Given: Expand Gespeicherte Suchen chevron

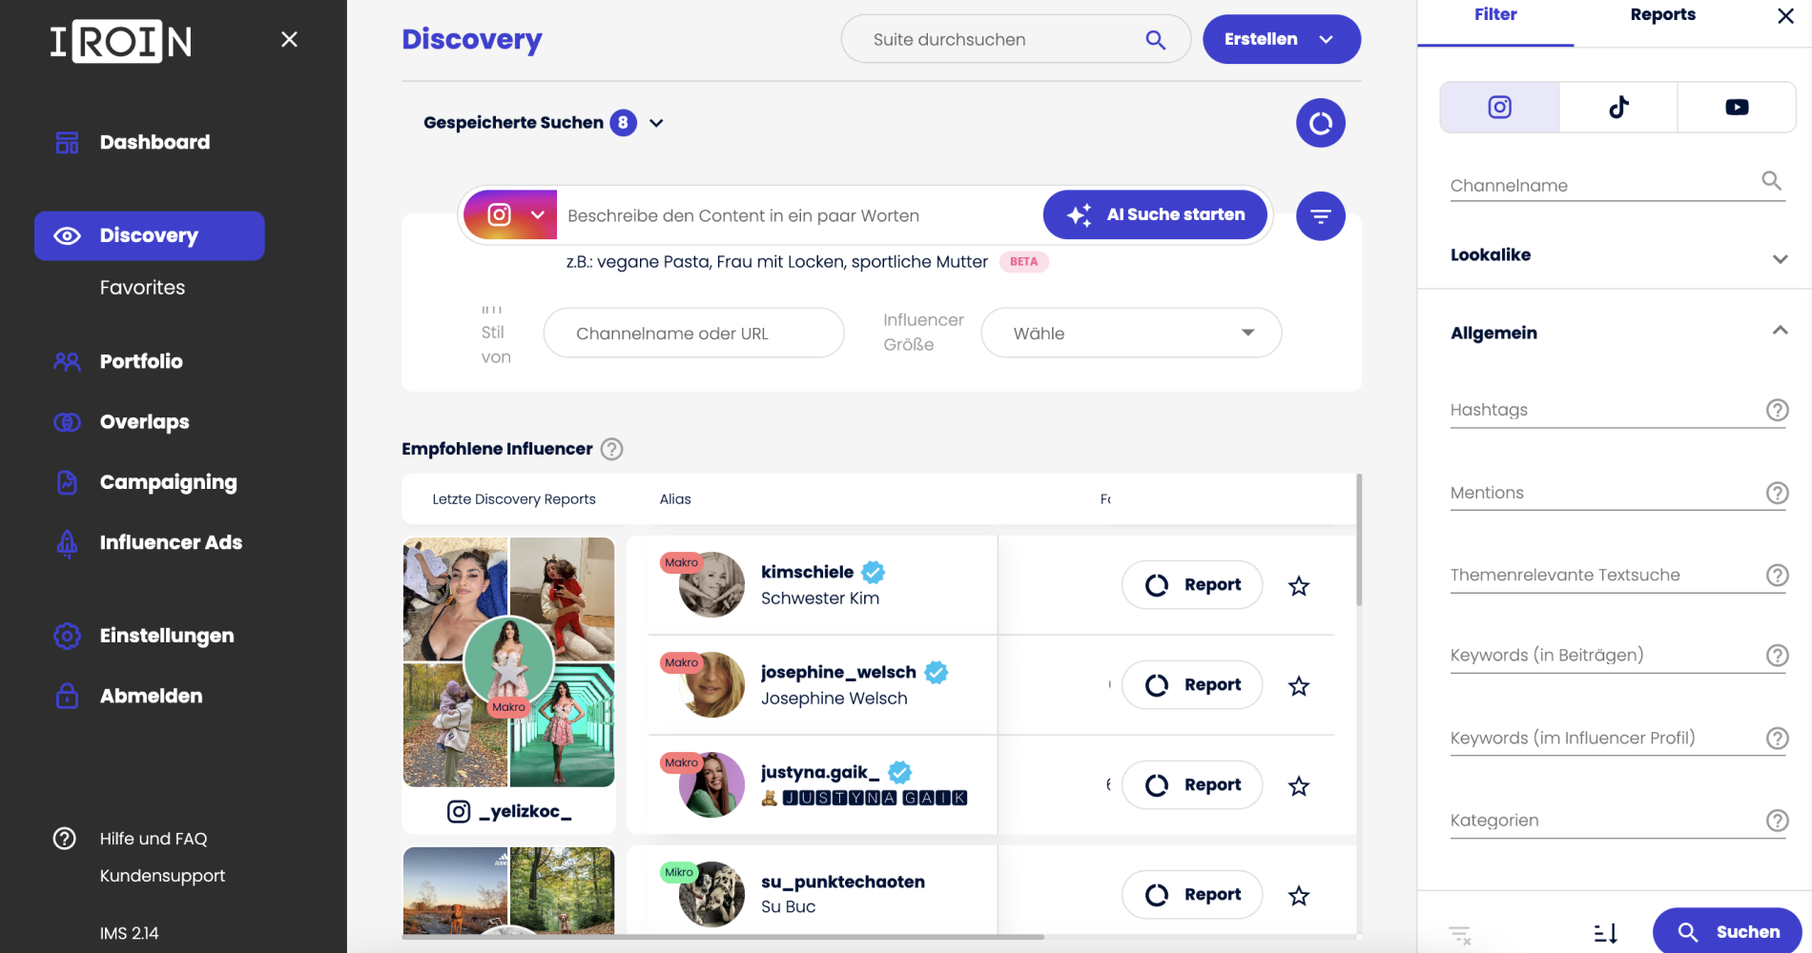Looking at the screenshot, I should [x=656, y=123].
